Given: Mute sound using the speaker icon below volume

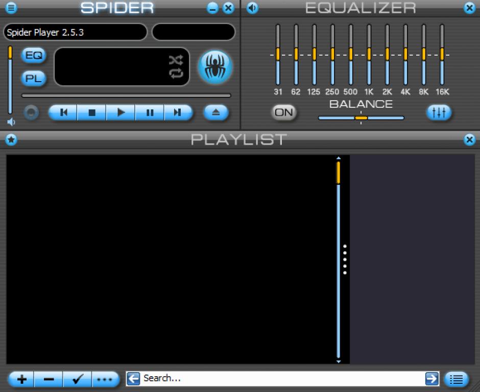Looking at the screenshot, I should [x=11, y=122].
